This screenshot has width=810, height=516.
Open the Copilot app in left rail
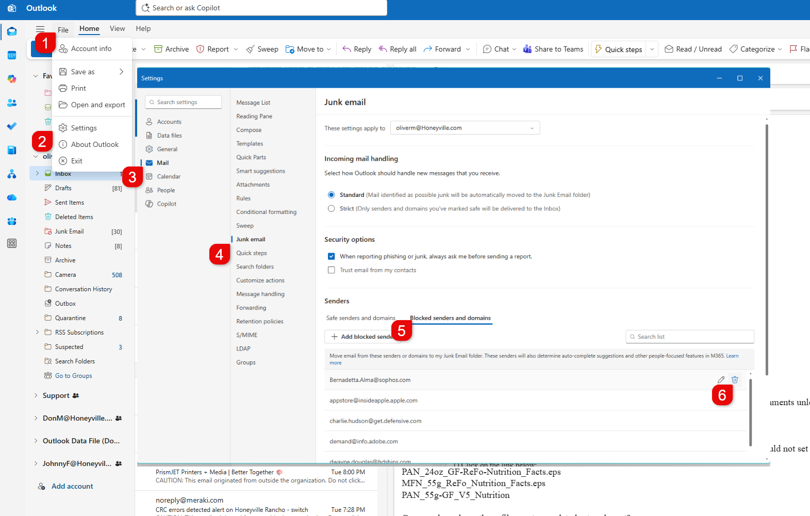pyautogui.click(x=12, y=79)
